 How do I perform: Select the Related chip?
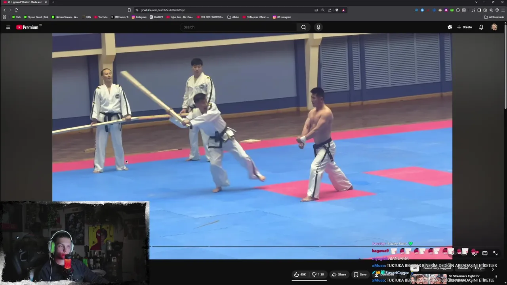463,268
